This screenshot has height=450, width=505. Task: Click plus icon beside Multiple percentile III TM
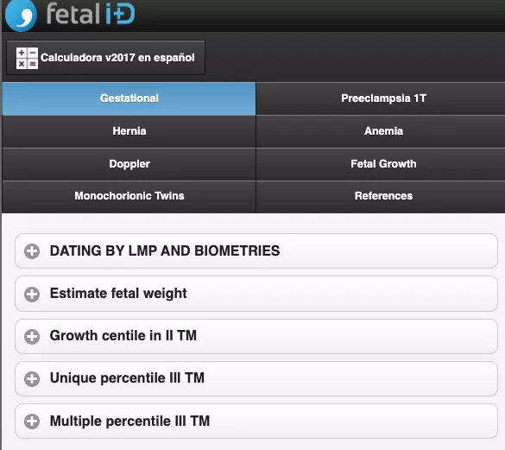[32, 421]
